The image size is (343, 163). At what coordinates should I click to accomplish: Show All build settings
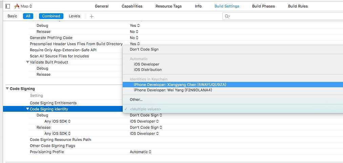coord(28,16)
